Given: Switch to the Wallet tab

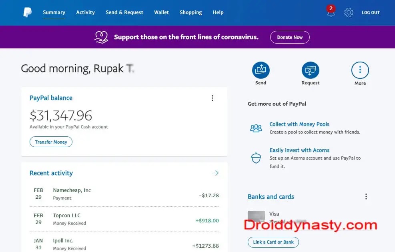Looking at the screenshot, I should [x=161, y=12].
